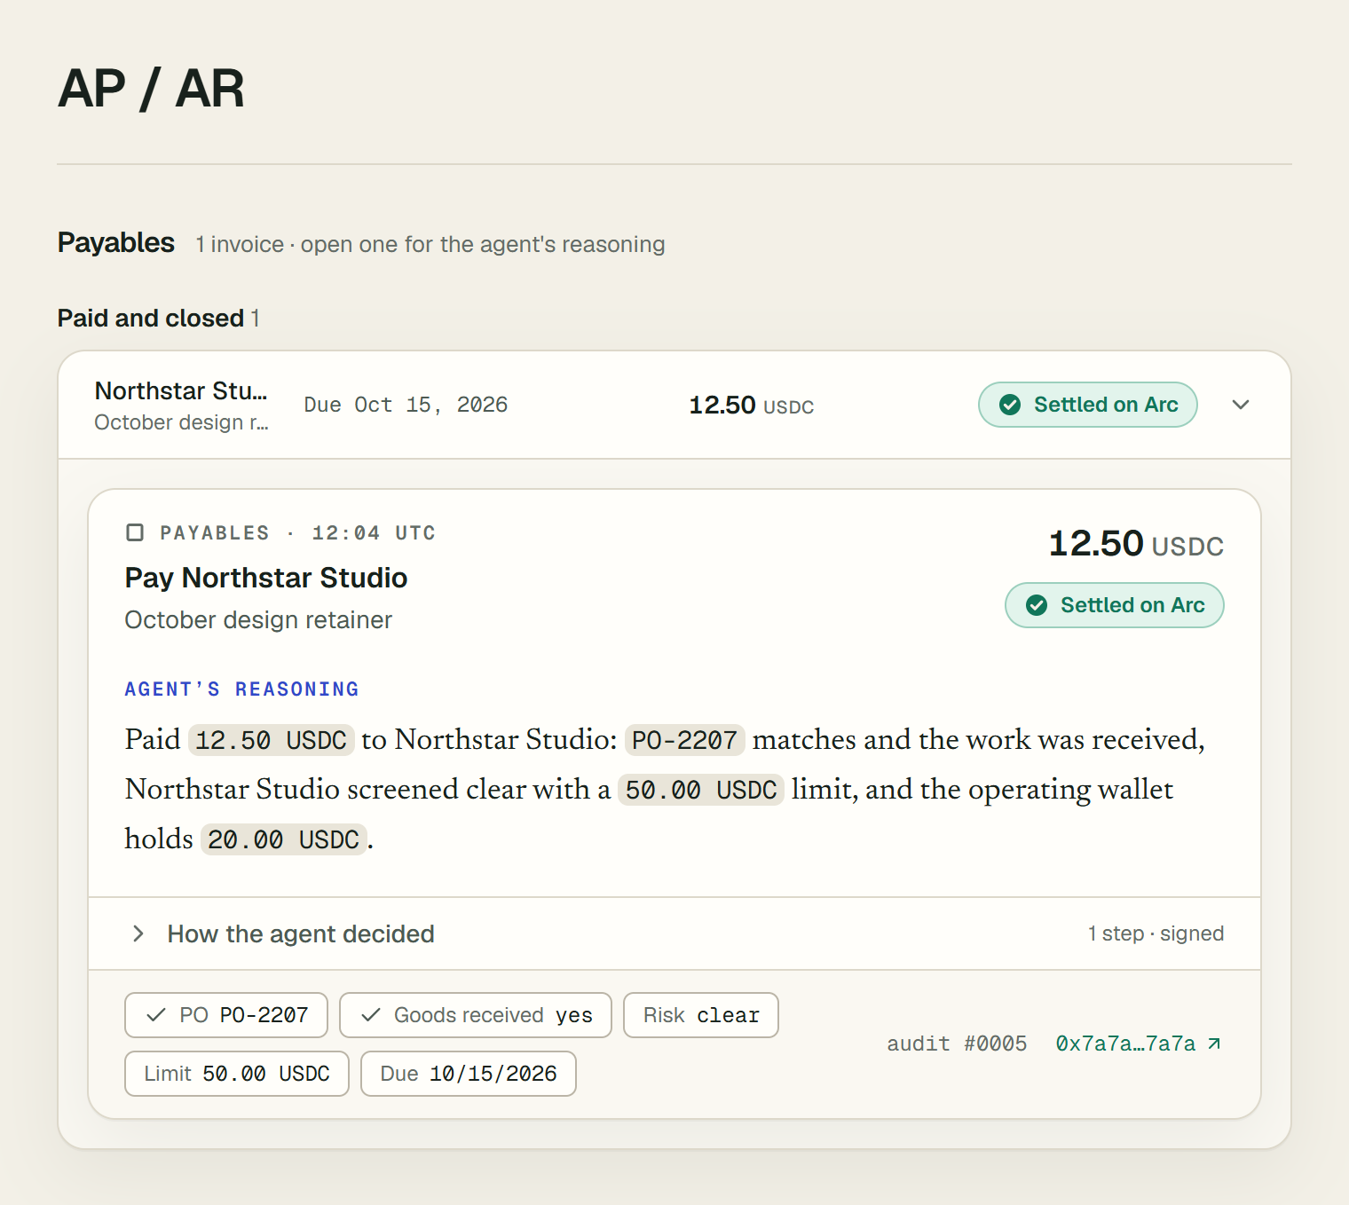The height and width of the screenshot is (1205, 1349).
Task: Click the external link arrow icon
Action: click(1214, 1044)
